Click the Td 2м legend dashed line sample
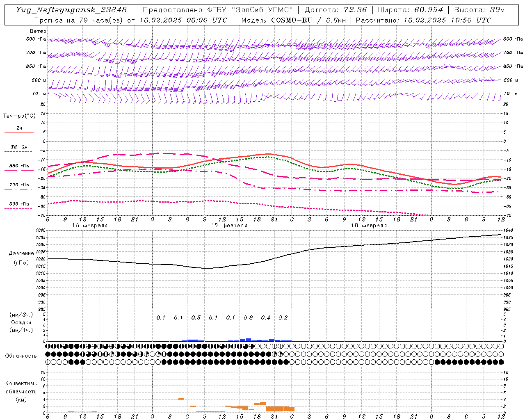Image resolution: width=525 pixels, height=420 pixels. [x=18, y=152]
